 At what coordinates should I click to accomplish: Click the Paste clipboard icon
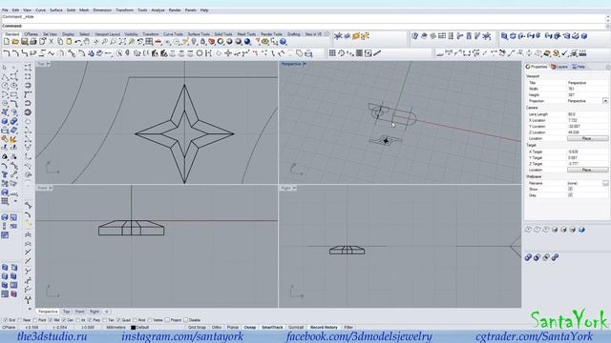point(69,42)
